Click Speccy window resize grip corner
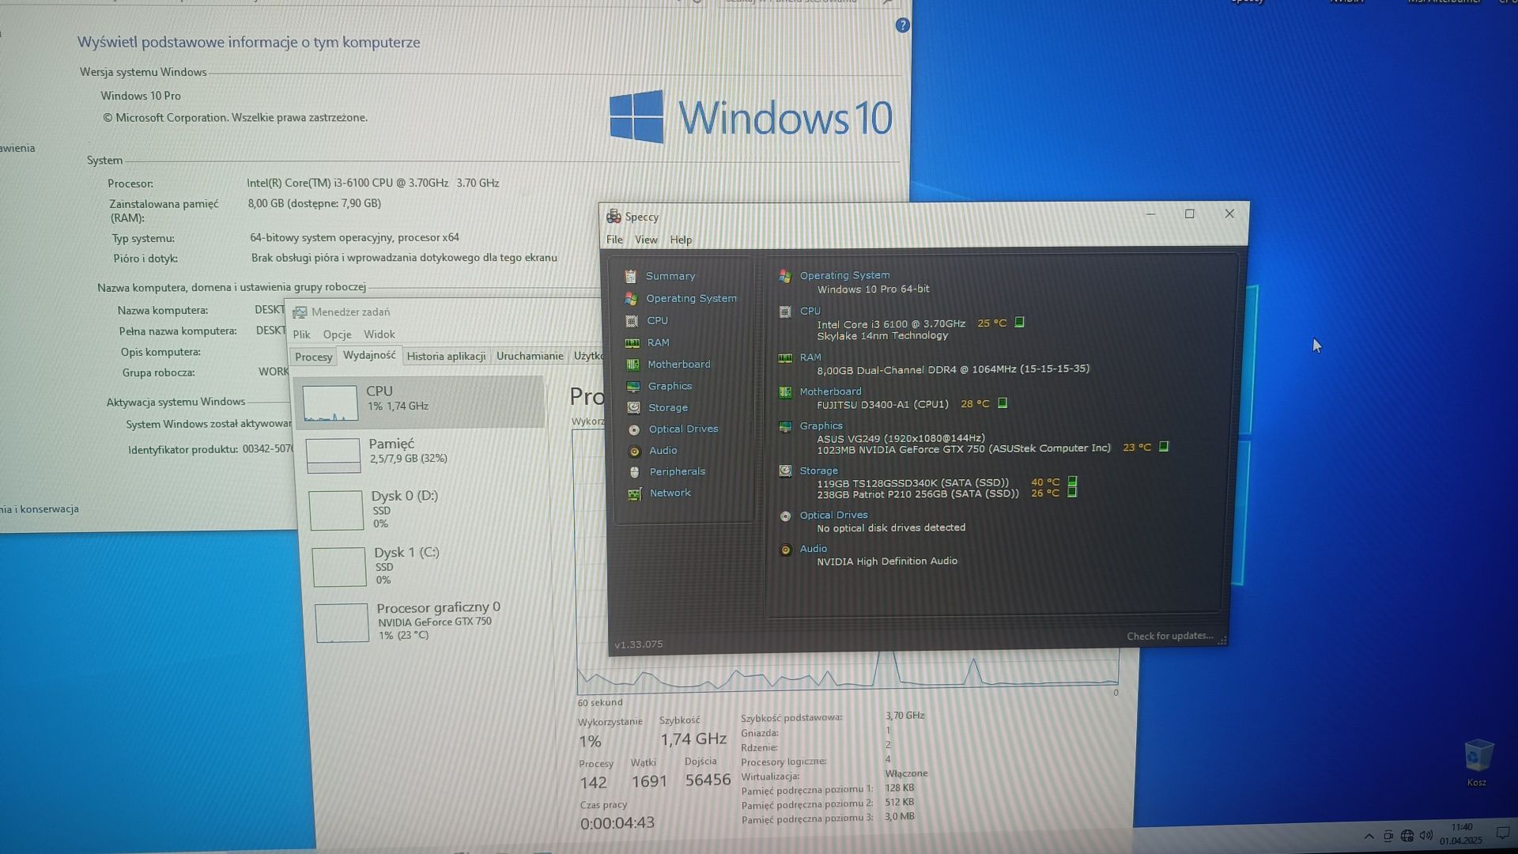 1222,640
